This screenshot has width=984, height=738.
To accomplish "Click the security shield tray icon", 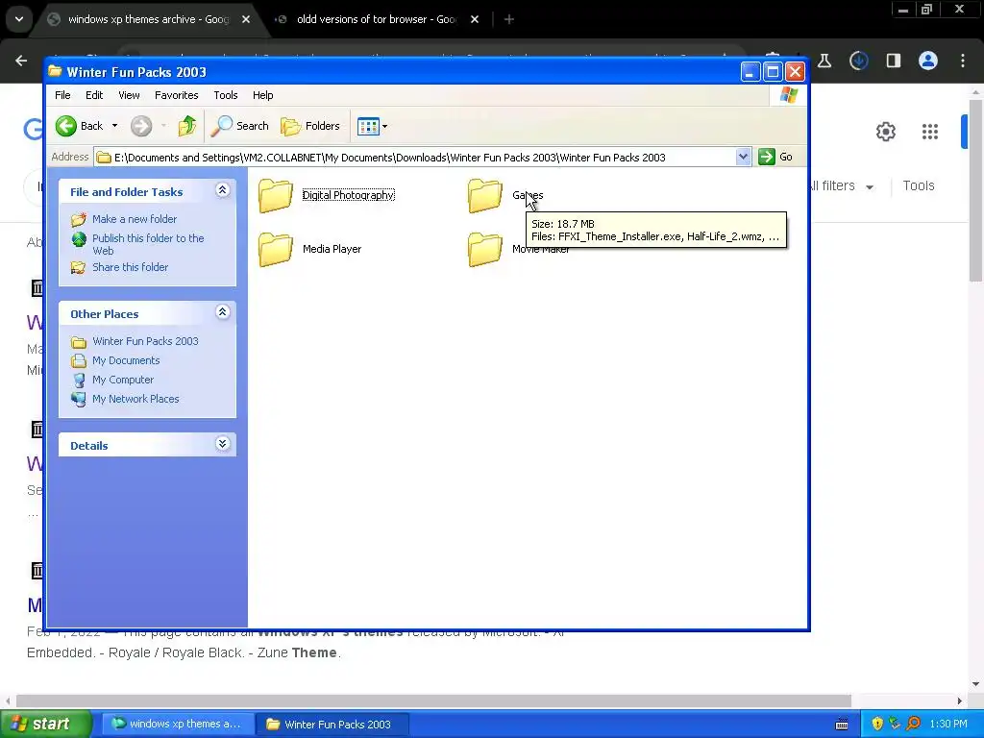I will click(877, 725).
